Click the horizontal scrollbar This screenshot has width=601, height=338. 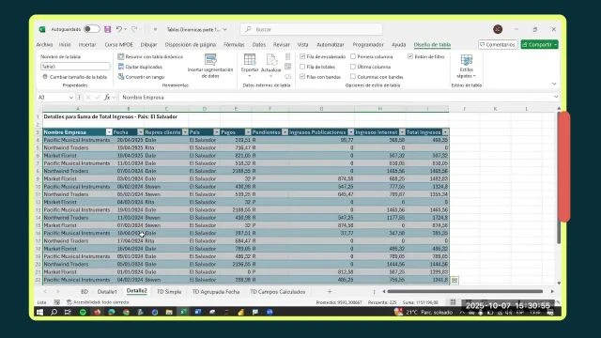point(465,291)
